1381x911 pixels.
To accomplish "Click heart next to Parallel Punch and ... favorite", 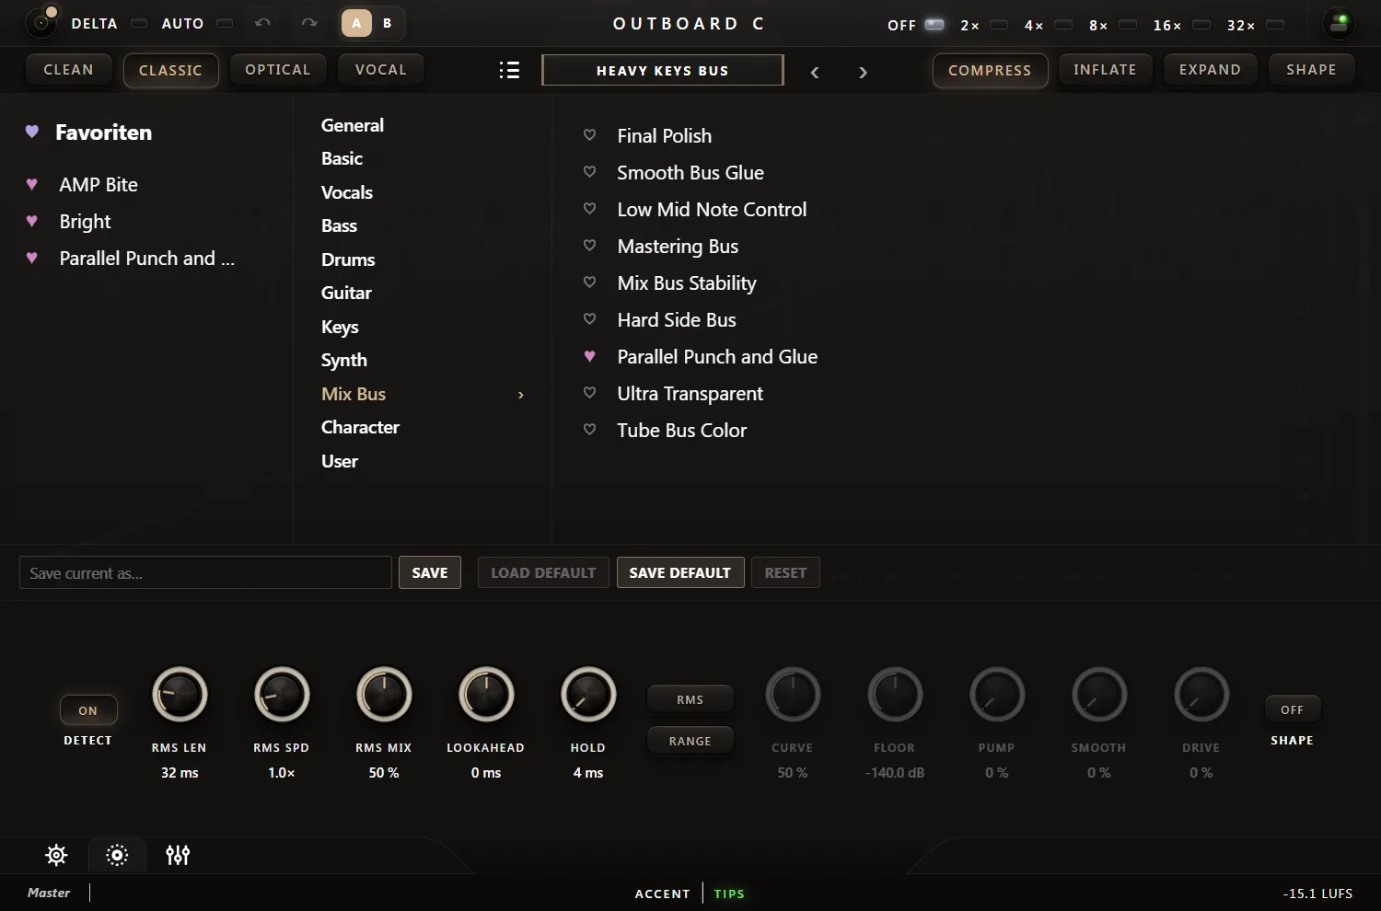I will 32,258.
